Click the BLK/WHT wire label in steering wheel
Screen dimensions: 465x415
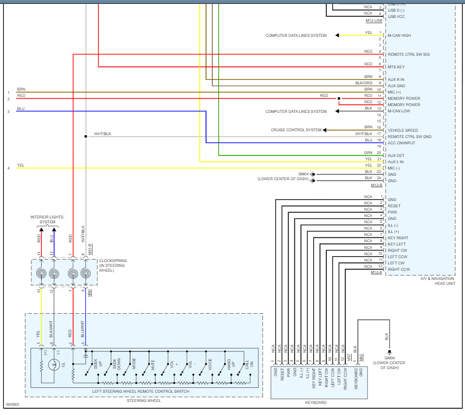pyautogui.click(x=51, y=329)
